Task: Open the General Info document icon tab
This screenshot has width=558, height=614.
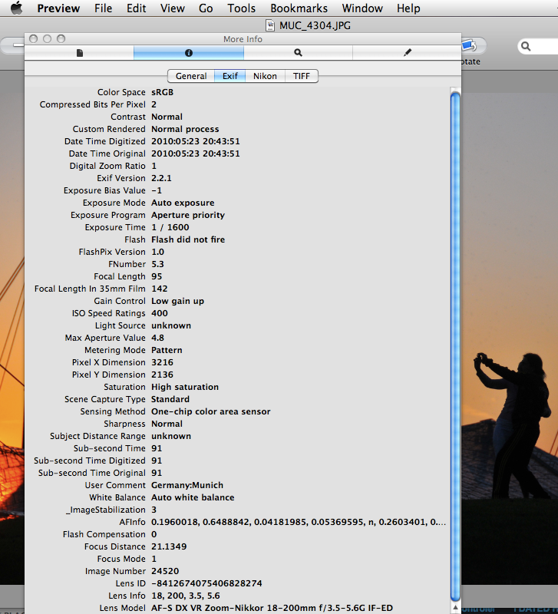Action: (79, 53)
